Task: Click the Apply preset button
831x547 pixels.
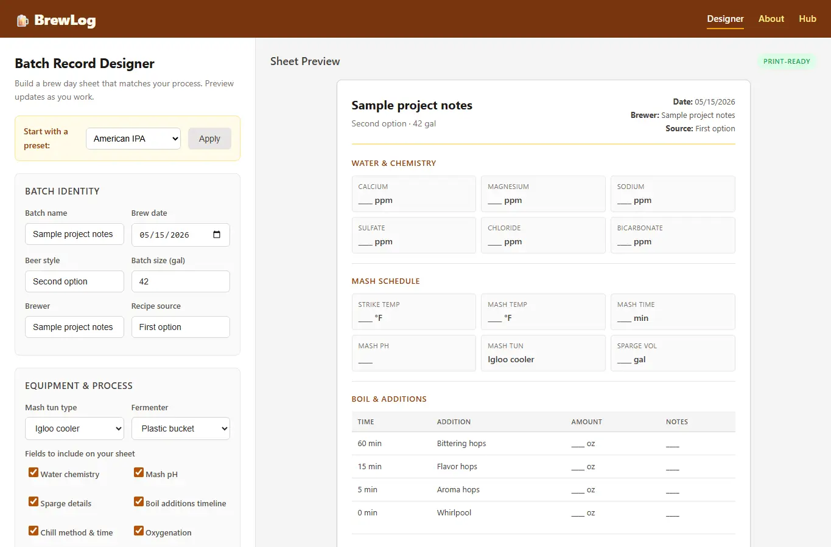Action: tap(209, 139)
